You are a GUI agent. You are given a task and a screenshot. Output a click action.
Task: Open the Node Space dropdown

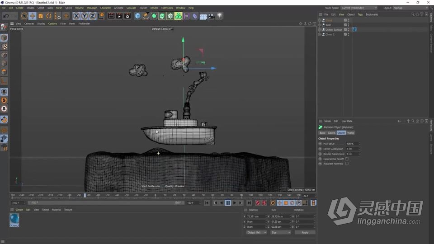359,8
